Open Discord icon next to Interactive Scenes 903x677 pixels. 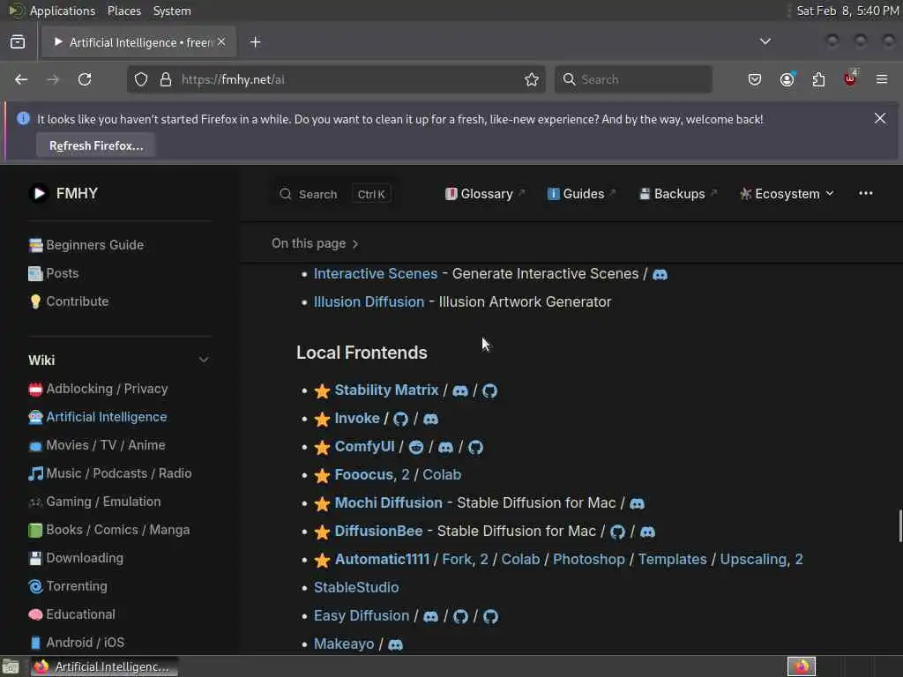(x=660, y=275)
